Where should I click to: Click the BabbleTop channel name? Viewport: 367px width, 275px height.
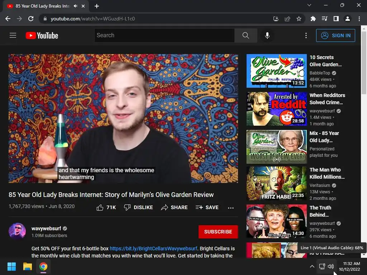pos(320,73)
